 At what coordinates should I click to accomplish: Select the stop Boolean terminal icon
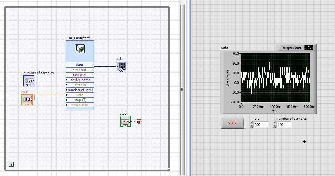click(x=125, y=121)
